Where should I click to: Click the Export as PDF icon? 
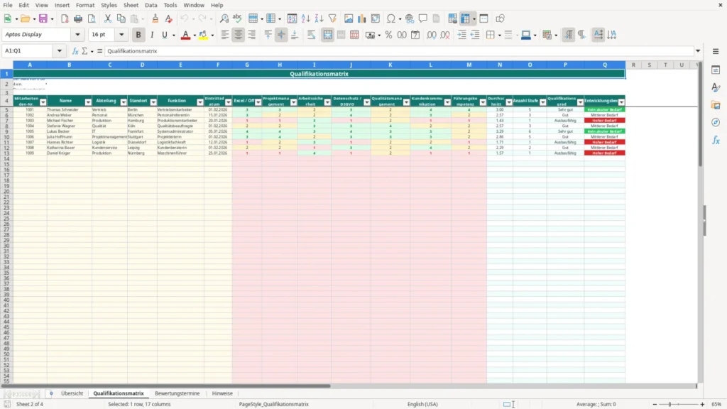point(65,18)
